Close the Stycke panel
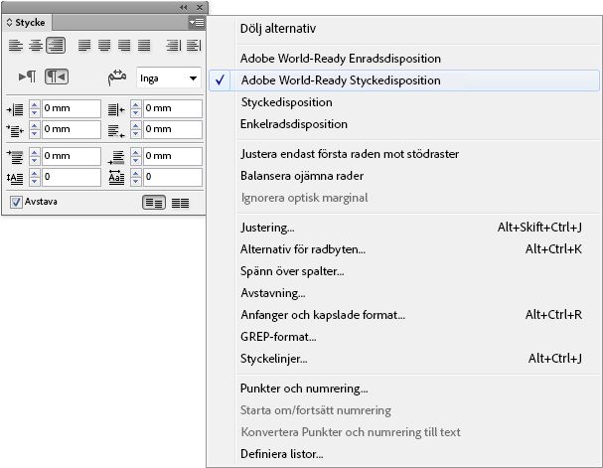603x468 pixels. [200, 7]
